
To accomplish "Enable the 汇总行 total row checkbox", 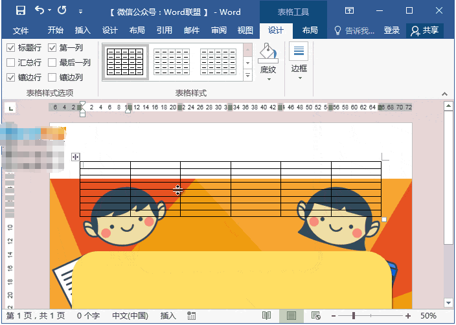I will 11,63.
